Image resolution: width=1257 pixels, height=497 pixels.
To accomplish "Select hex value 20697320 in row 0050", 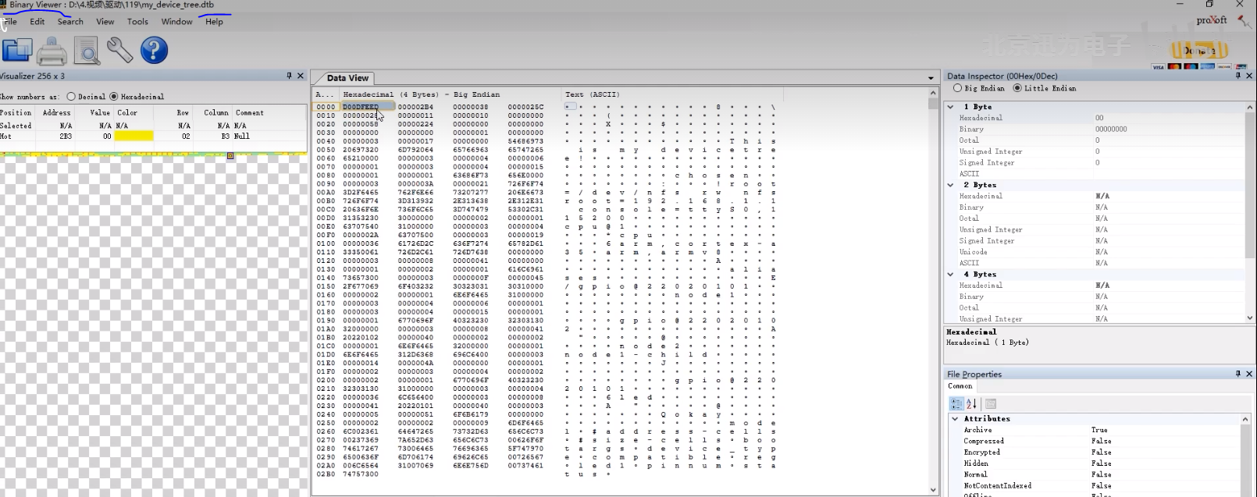I will pyautogui.click(x=360, y=150).
